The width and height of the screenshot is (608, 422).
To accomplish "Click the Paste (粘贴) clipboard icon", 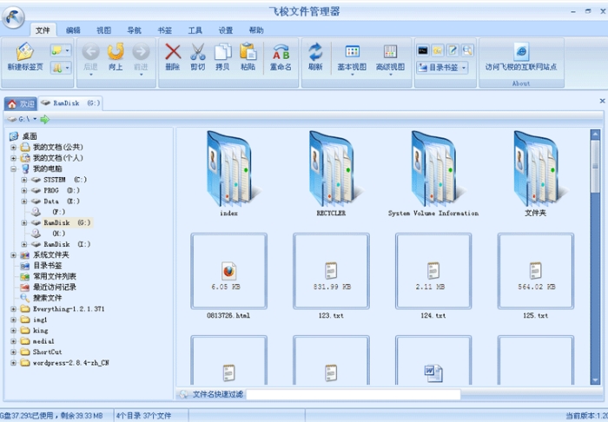I will [x=248, y=51].
